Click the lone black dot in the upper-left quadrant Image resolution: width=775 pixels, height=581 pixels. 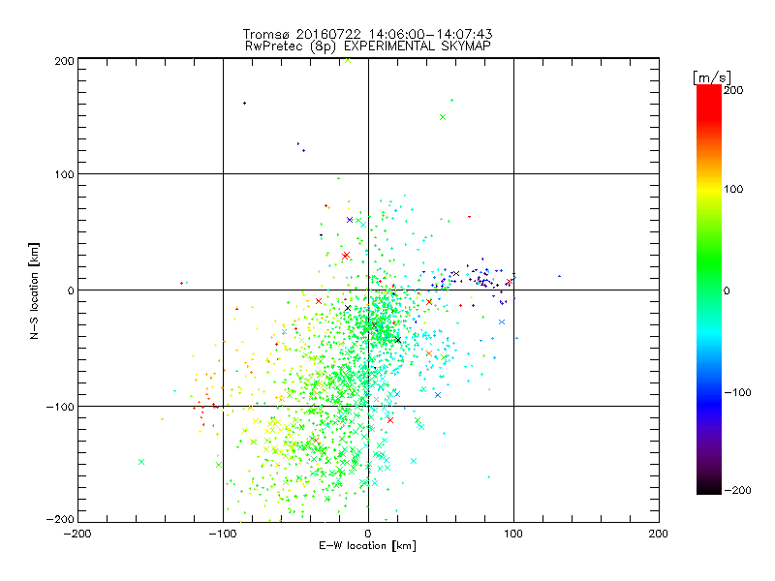coord(245,104)
